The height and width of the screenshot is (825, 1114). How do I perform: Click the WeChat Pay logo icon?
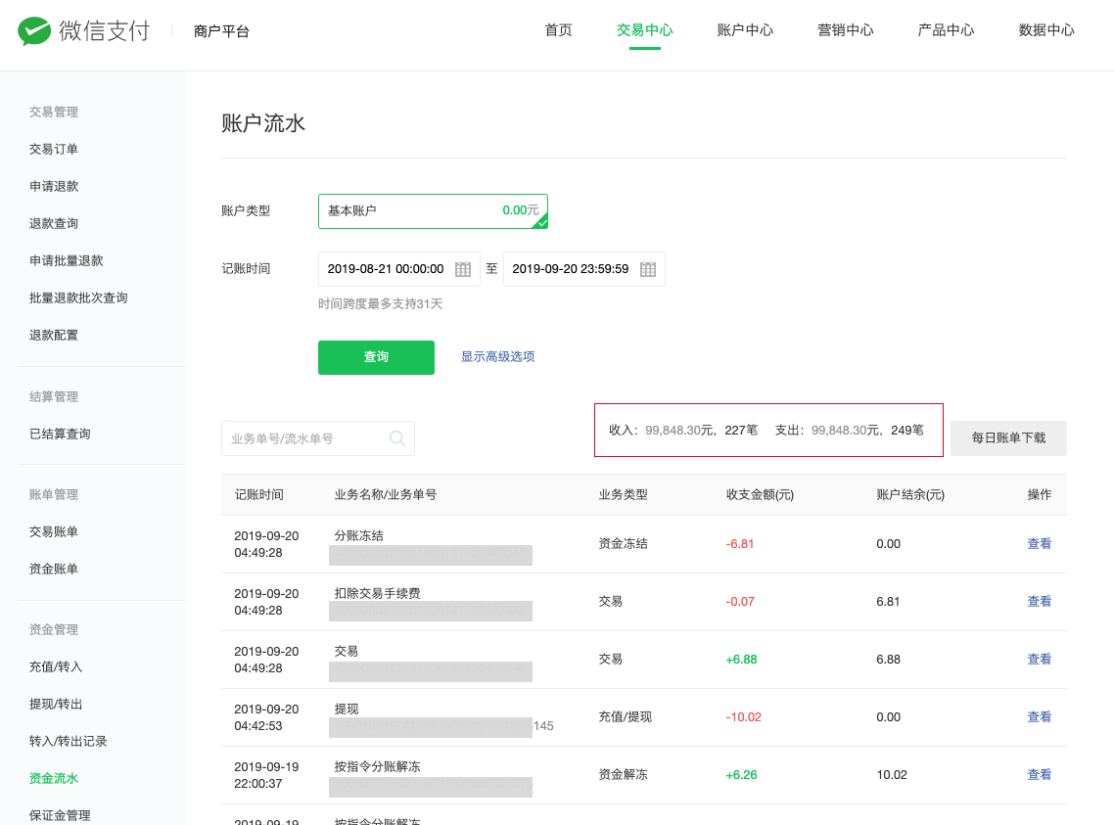coord(34,30)
